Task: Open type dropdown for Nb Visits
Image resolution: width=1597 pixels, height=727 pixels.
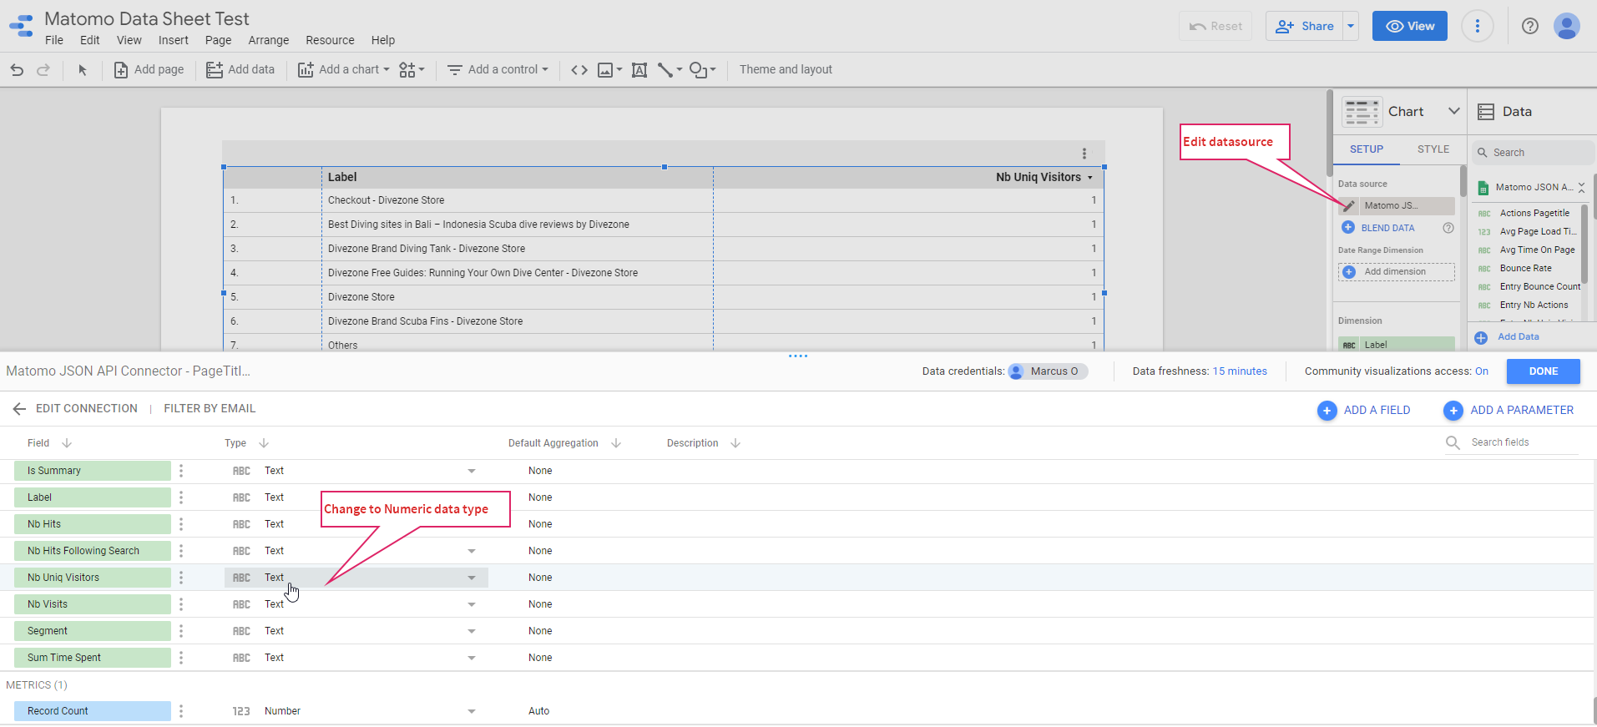Action: pos(472,604)
